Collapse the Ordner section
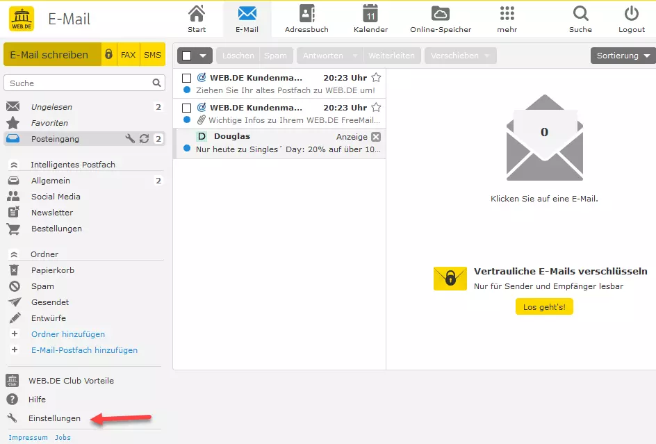 click(x=14, y=254)
